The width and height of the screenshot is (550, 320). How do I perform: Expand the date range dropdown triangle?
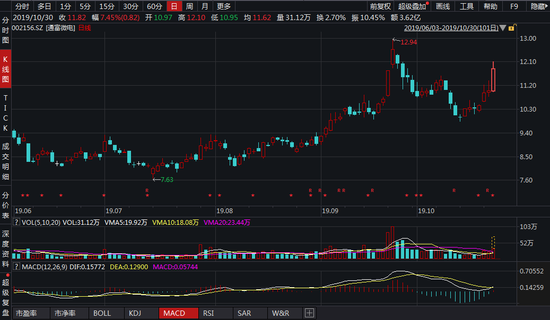coord(503,28)
